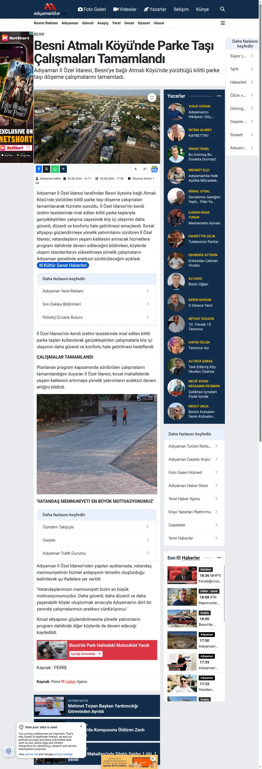262x769 pixels.
Task: Select Asayiş category
Action: click(x=103, y=23)
